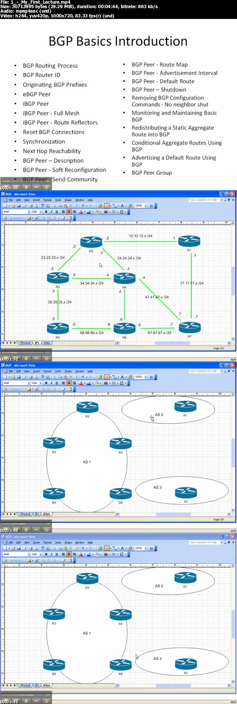This screenshot has width=237, height=704.
Task: Click router R2 shape in top Visio diagram
Action: (91, 242)
